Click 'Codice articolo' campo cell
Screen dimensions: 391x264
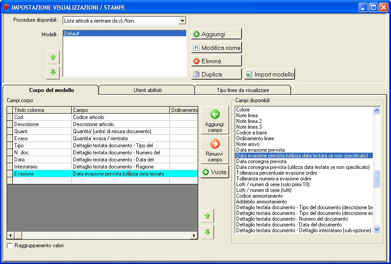pos(120,117)
